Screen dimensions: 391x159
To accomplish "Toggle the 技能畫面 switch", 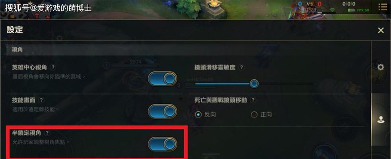I will point(162,111).
